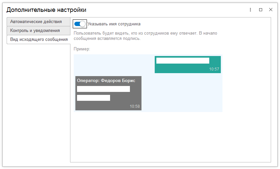Open the Контроль и уведомления tab
This screenshot has height=169, width=280.
(35, 31)
